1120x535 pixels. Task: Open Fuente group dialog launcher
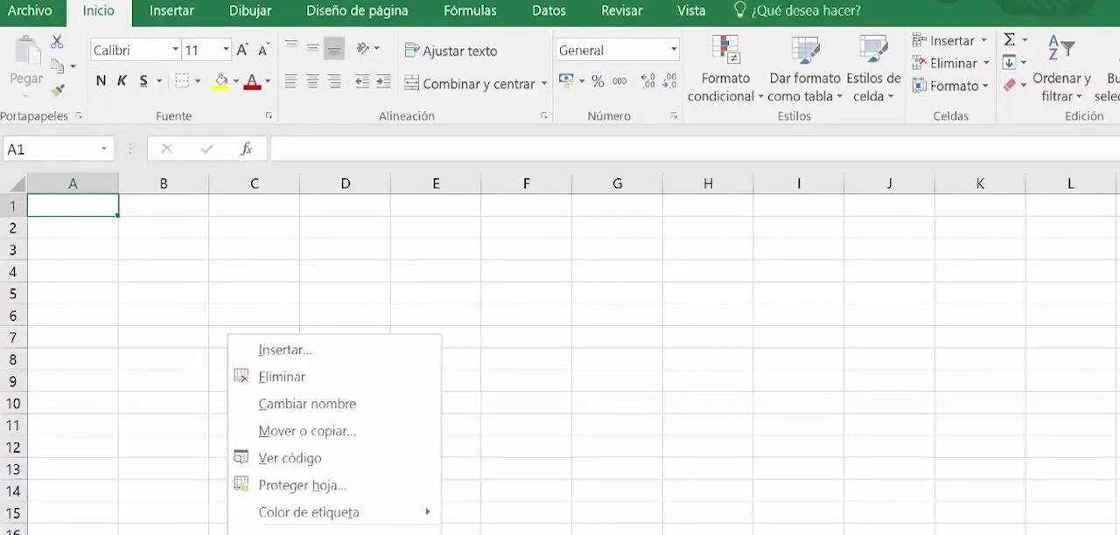tap(269, 116)
